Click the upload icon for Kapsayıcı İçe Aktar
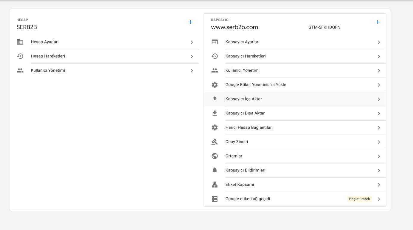 (215, 99)
